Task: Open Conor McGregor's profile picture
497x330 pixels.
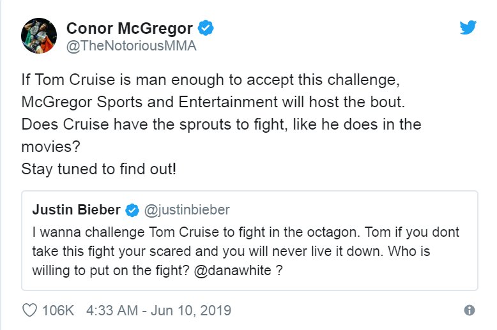Action: (x=40, y=36)
